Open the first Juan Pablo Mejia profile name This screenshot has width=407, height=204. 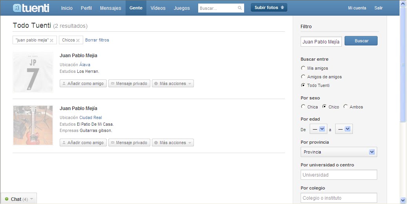[x=78, y=55]
